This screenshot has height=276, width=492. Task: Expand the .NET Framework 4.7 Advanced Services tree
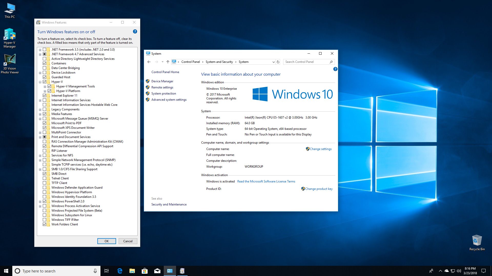click(x=40, y=54)
